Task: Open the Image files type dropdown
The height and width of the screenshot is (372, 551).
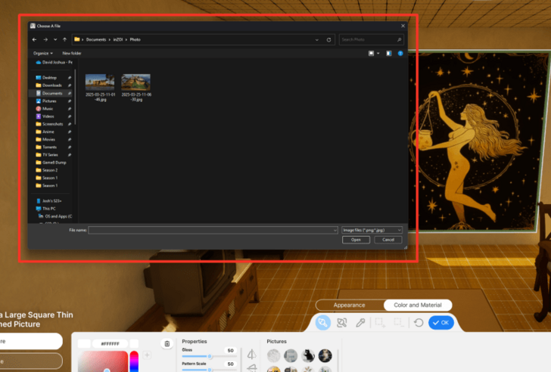Action: pyautogui.click(x=372, y=230)
